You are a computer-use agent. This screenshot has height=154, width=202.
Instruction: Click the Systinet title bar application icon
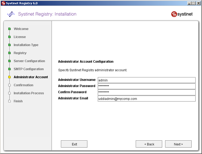point(3,3)
